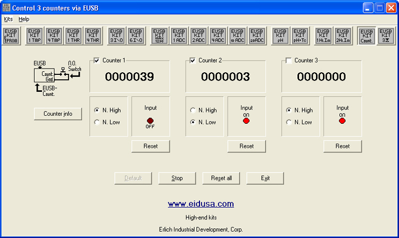Viewport: 399px width, 238px height.
Task: Click the application icon in title bar
Action: [x=6, y=8]
